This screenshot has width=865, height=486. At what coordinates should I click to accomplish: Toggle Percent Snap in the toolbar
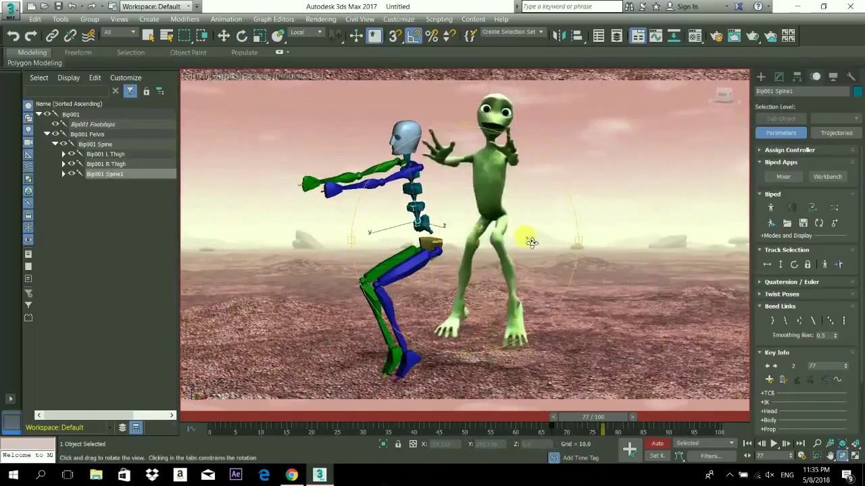click(x=432, y=36)
